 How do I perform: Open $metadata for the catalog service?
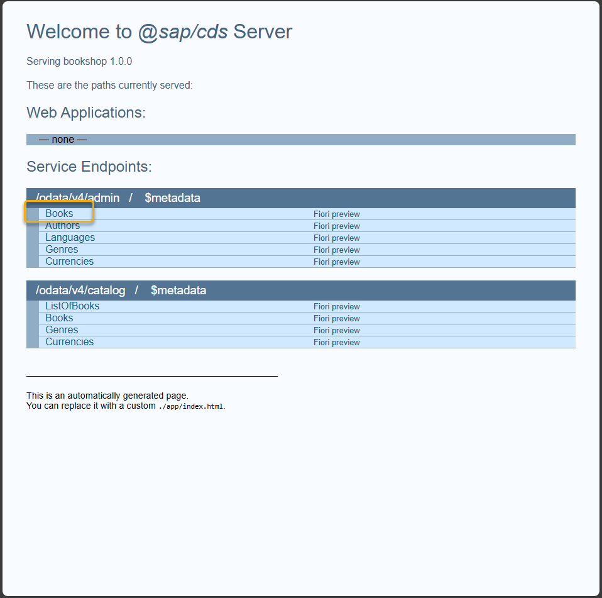coord(178,291)
